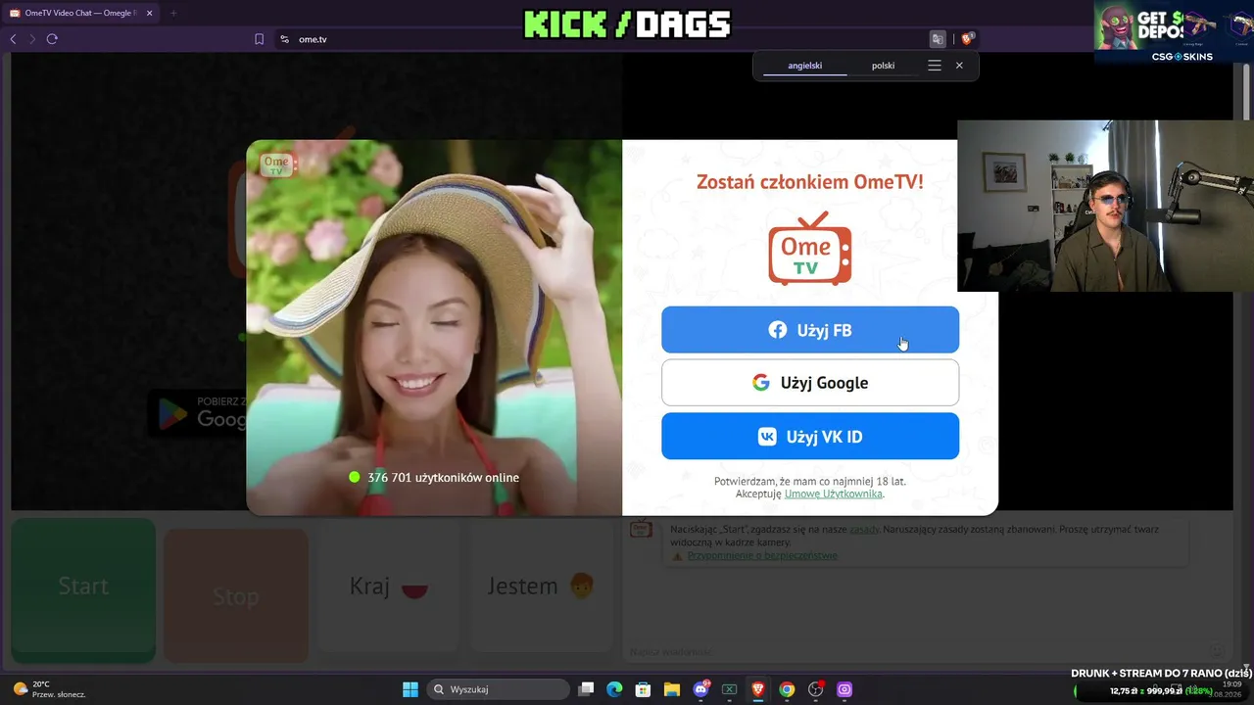Screen dimensions: 1254x705
Task: Click the OmeTV avatar in the chat message
Action: (641, 529)
